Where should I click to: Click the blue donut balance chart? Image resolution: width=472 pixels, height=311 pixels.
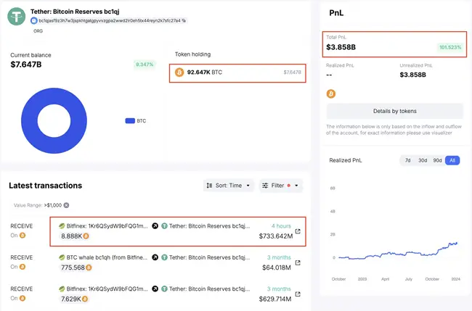54,121
